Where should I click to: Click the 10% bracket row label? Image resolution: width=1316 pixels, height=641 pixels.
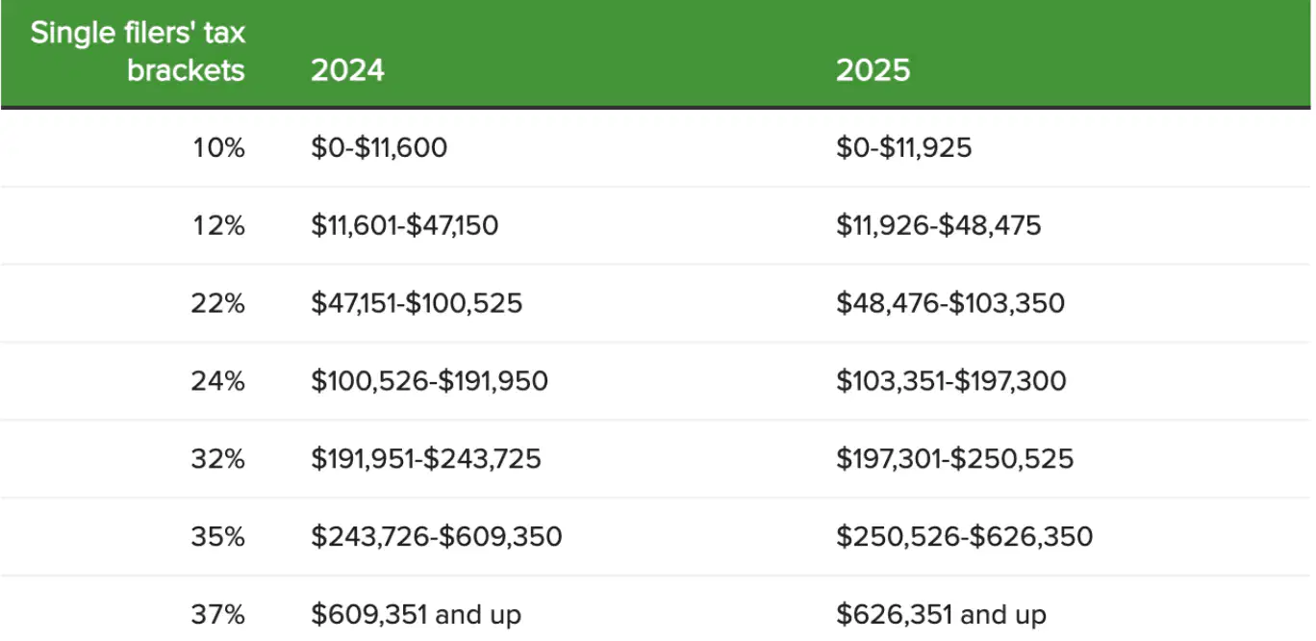218,148
